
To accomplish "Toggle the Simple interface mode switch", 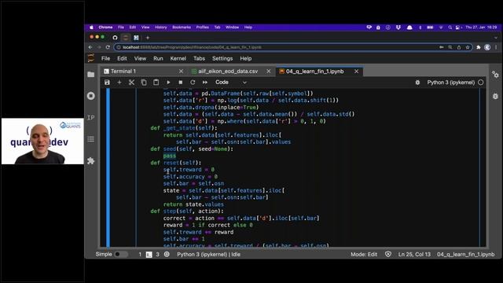I will (120, 255).
